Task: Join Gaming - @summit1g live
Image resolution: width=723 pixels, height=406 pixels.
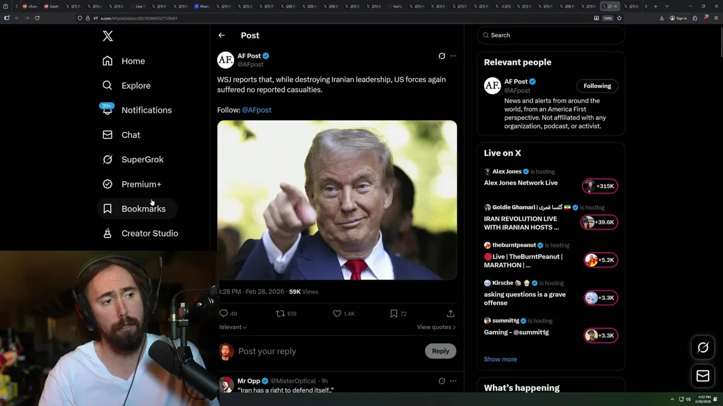Action: coord(516,332)
